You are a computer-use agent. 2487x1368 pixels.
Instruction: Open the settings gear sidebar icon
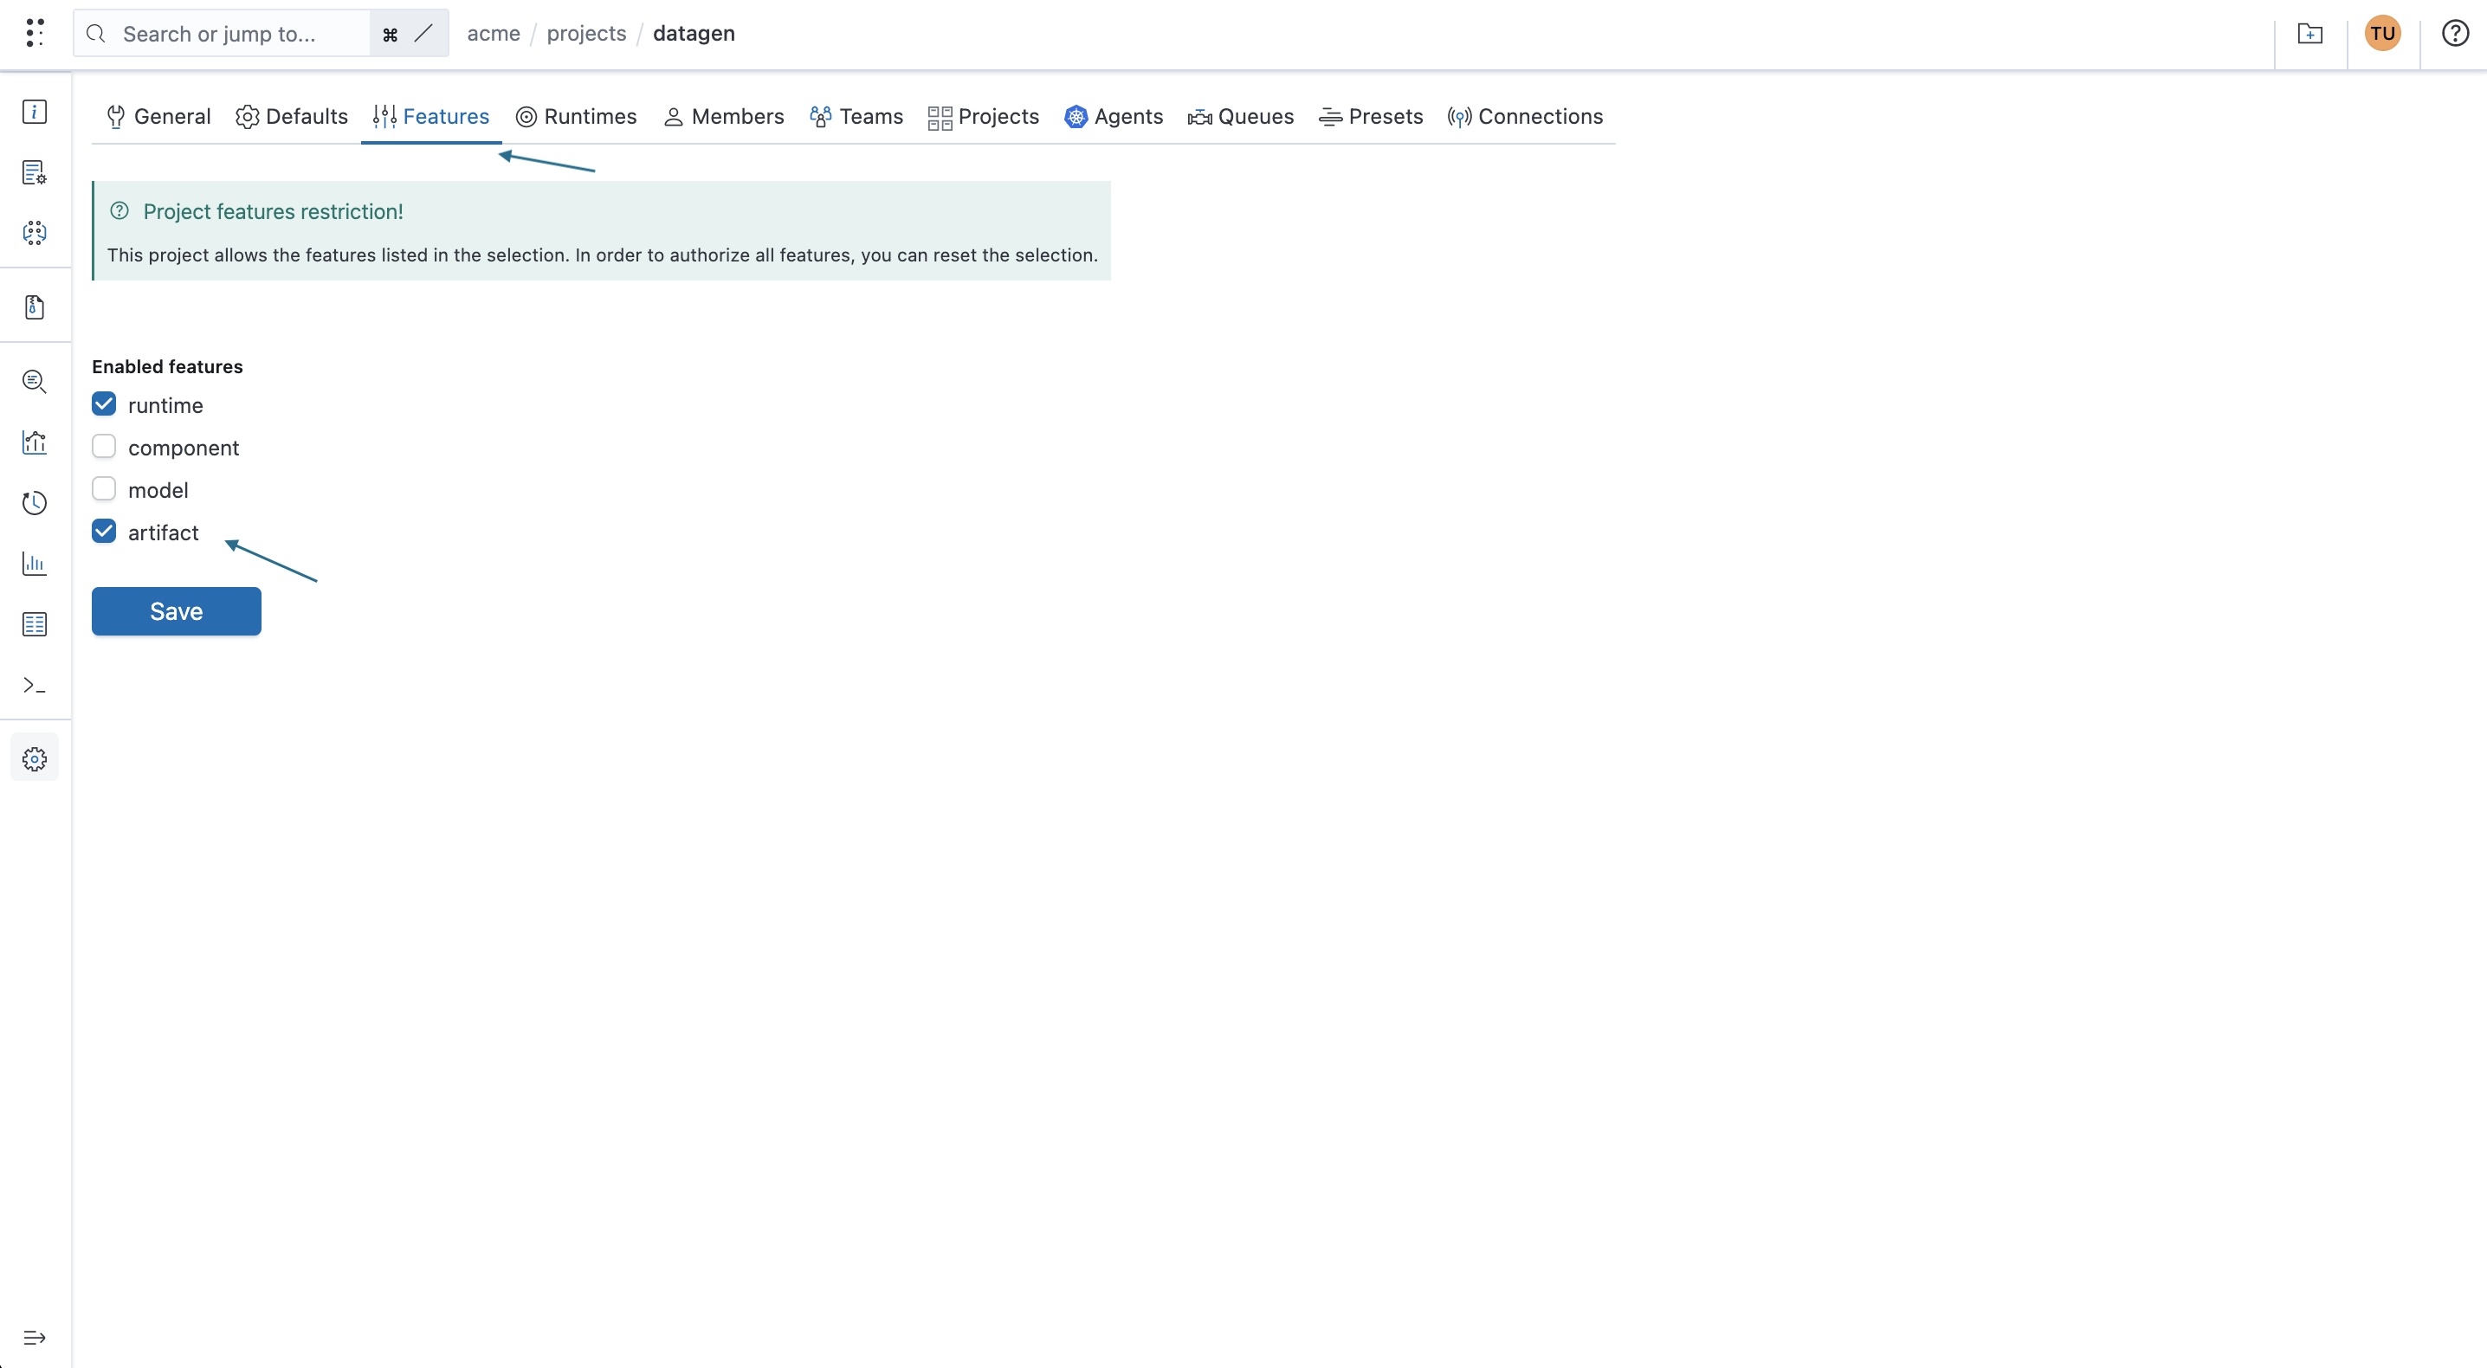[35, 760]
